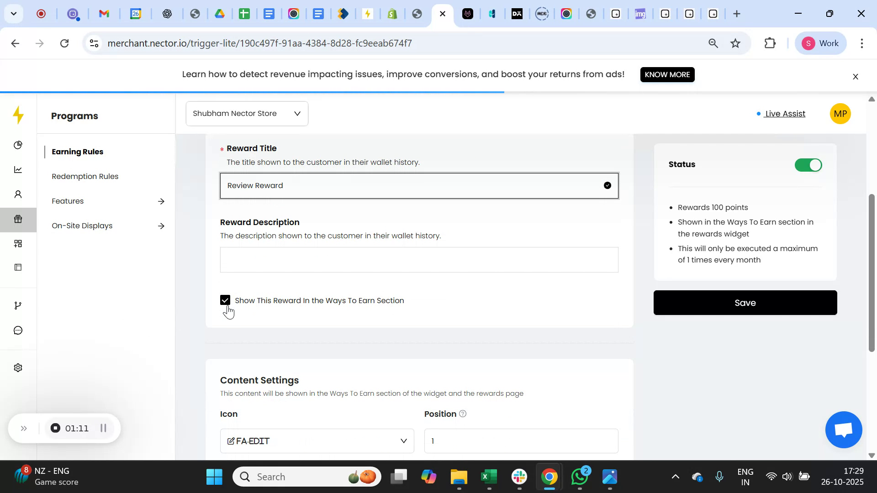877x493 pixels.
Task: Switch to Redemption Rules tab
Action: [x=85, y=176]
